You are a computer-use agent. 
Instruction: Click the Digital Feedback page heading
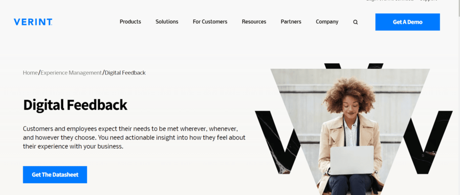75,105
